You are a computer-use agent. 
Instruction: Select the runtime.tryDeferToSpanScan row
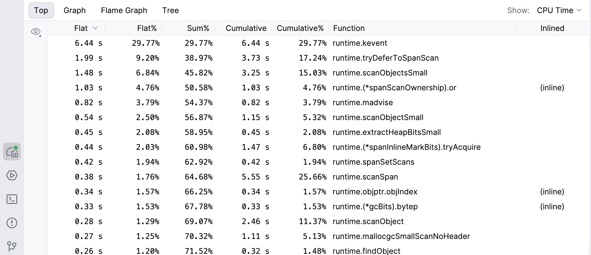(x=318, y=58)
